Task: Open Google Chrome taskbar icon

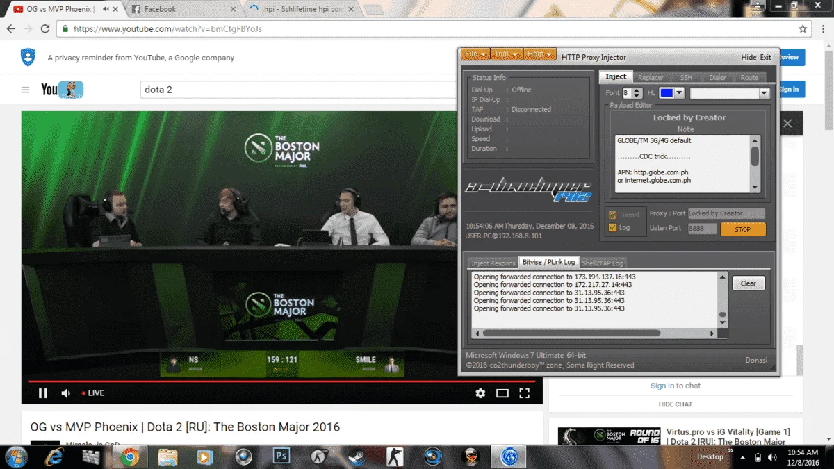Action: click(x=129, y=456)
